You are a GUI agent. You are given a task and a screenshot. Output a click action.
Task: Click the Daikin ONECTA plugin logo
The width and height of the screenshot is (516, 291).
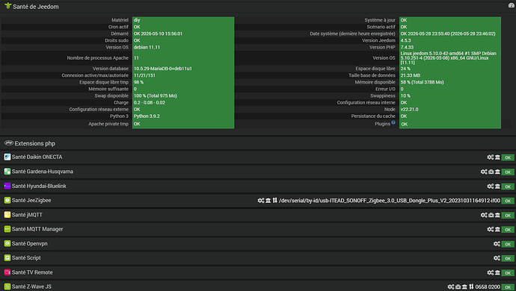(7, 157)
